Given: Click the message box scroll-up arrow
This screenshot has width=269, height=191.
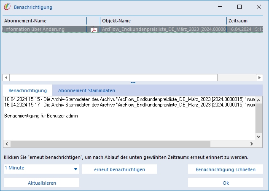Looking at the screenshot, I should pyautogui.click(x=259, y=100).
